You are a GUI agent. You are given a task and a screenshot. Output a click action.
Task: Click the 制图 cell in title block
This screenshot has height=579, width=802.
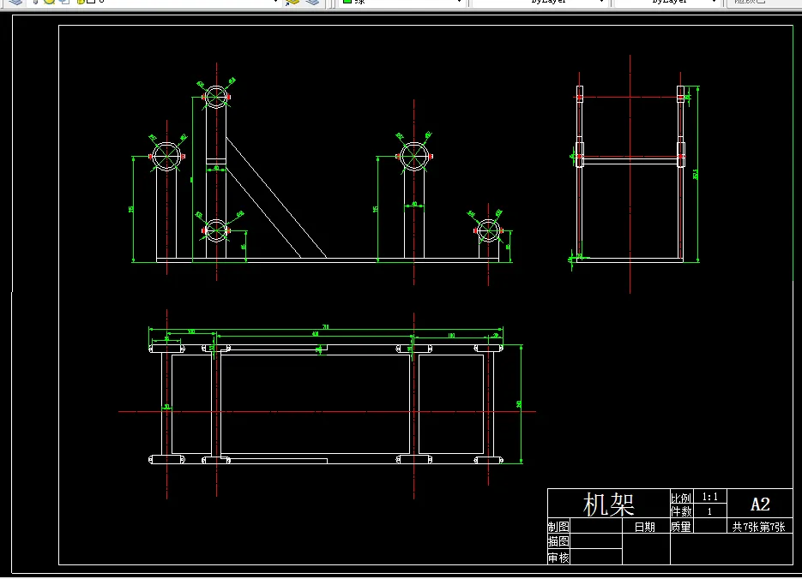coord(558,527)
